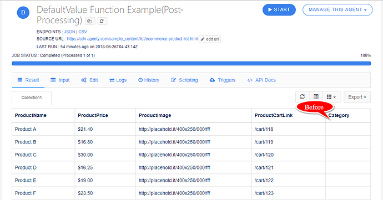Open the CSV endpoint link
The width and height of the screenshot is (383, 200).
(x=83, y=32)
